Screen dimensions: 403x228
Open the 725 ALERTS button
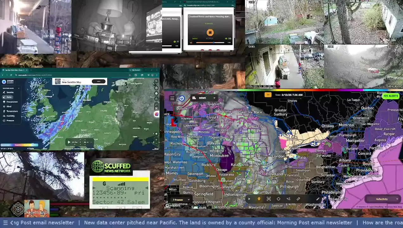[x=391, y=96]
